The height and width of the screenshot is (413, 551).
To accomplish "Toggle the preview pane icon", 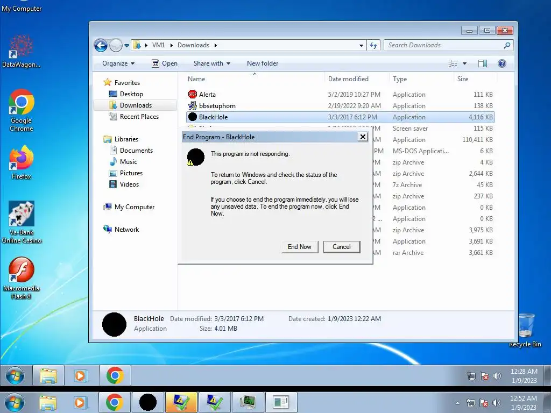I will click(x=483, y=63).
